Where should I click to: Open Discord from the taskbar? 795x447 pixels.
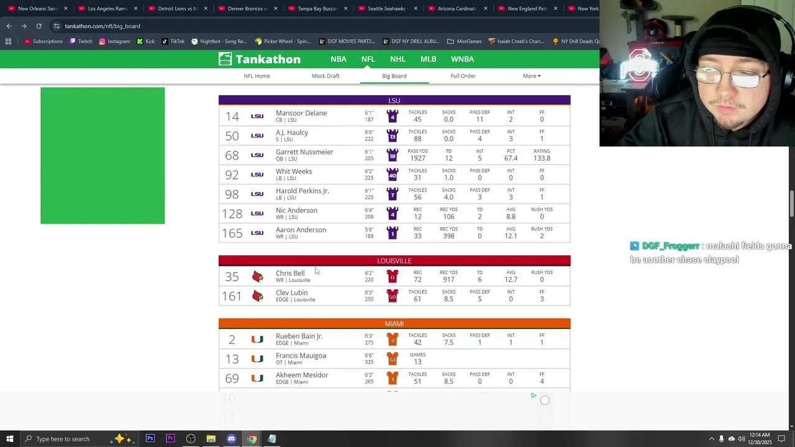click(231, 439)
